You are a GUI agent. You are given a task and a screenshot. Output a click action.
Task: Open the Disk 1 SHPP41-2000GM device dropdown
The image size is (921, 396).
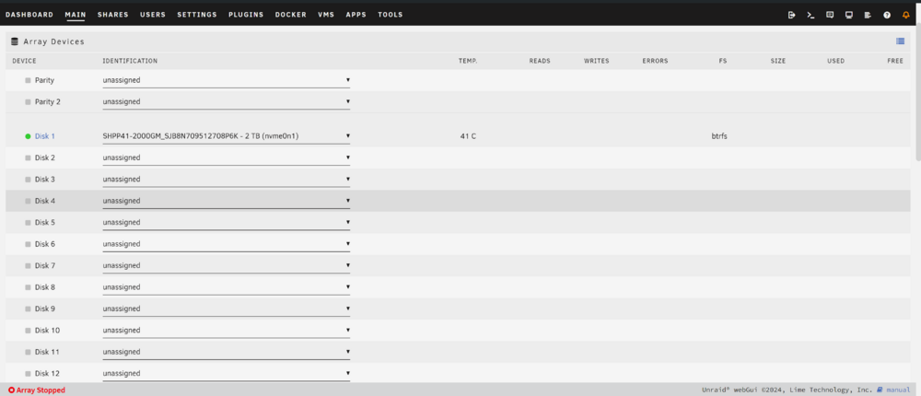[227, 136]
